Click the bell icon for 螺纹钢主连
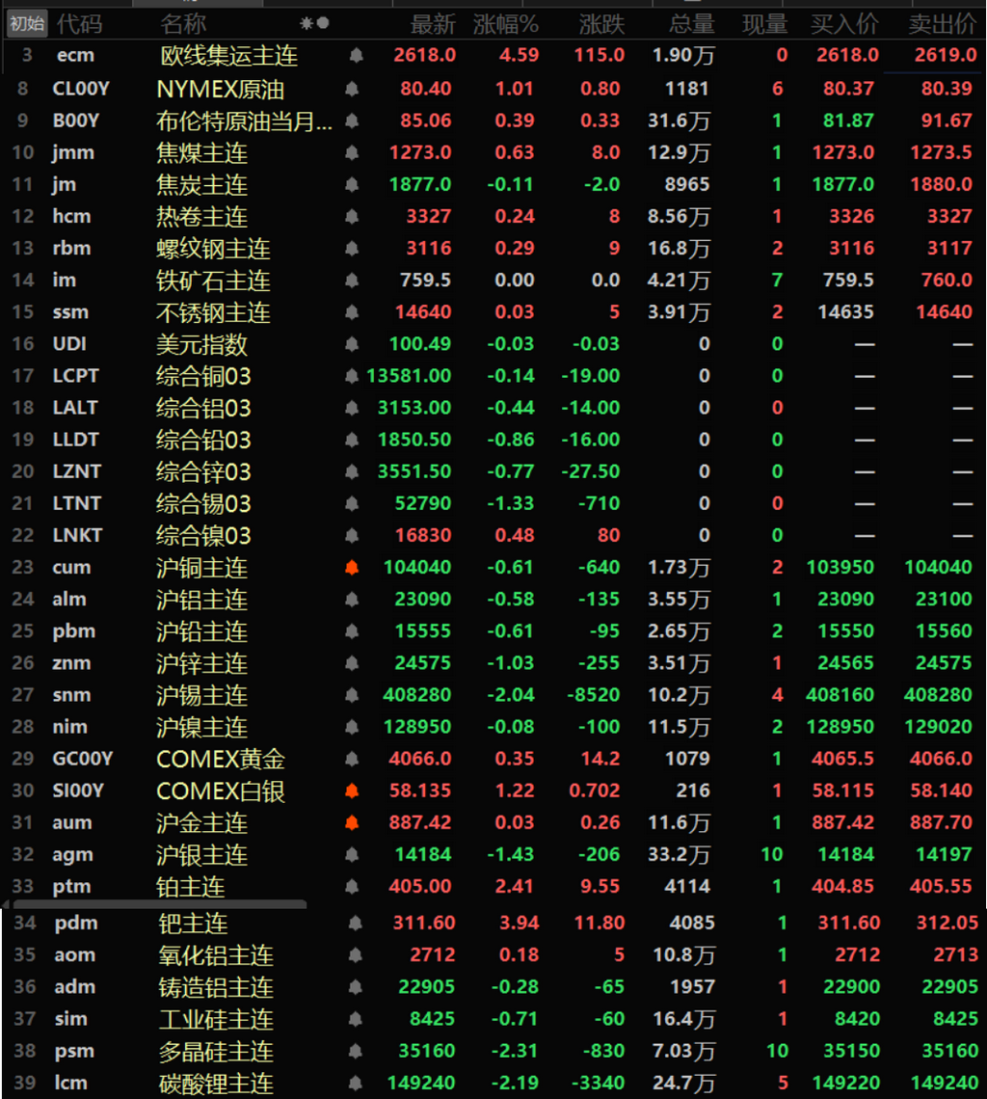This screenshot has height=1099, width=987. tap(352, 249)
